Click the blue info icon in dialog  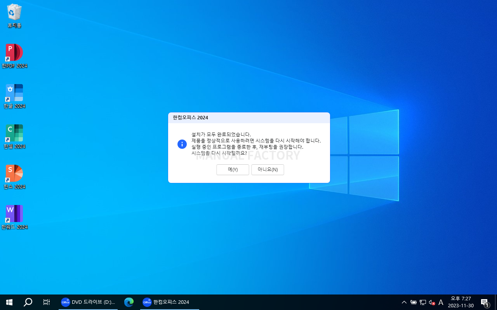(x=182, y=144)
